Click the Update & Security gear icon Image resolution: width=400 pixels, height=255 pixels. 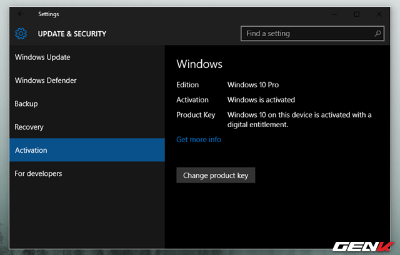21,34
